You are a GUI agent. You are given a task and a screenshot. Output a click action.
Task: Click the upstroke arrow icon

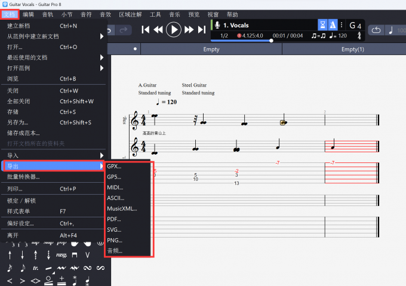tap(10, 255)
